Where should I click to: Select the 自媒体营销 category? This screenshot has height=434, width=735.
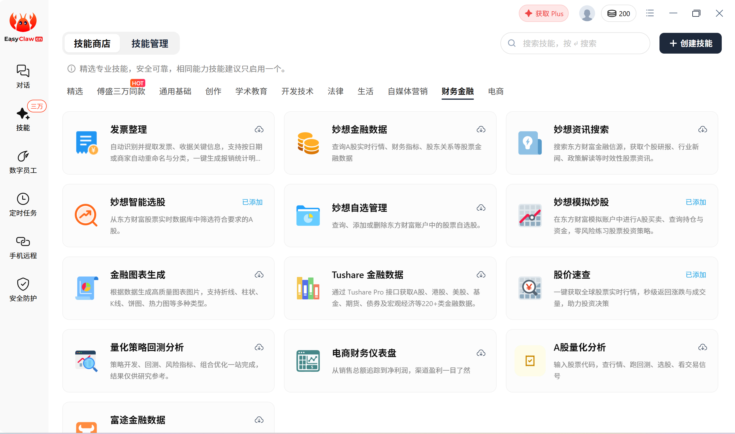coord(408,91)
